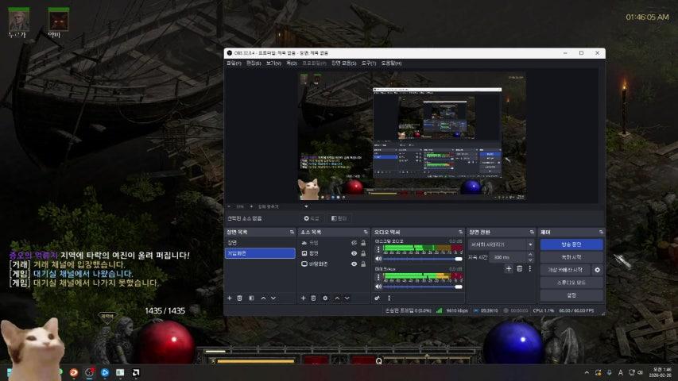Pop out the Scene Transitions dock icon

click(x=532, y=232)
